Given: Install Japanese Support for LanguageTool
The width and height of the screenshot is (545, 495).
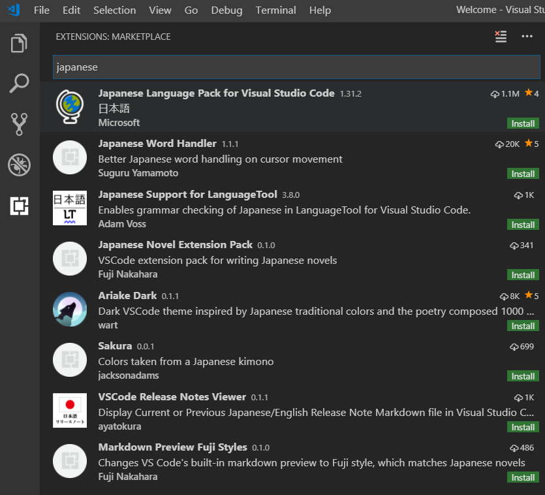Looking at the screenshot, I should pyautogui.click(x=523, y=225).
